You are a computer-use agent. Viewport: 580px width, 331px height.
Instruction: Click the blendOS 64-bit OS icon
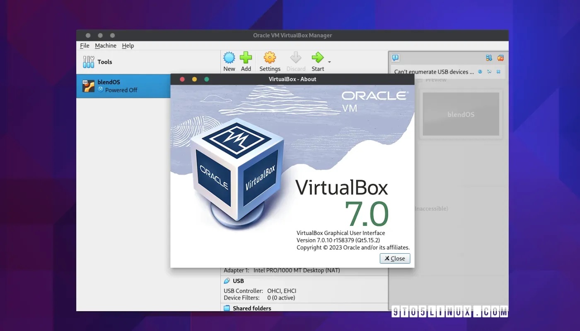coord(89,86)
